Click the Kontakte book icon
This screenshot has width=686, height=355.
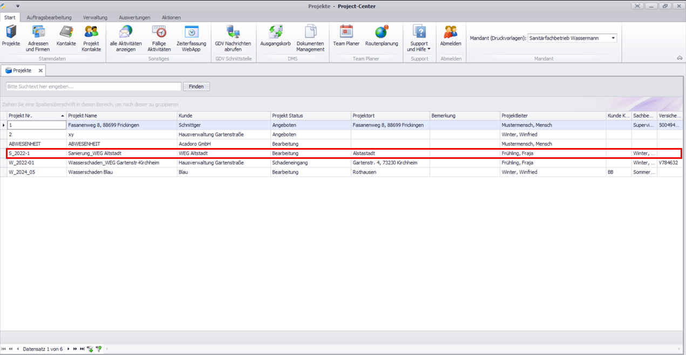point(66,32)
